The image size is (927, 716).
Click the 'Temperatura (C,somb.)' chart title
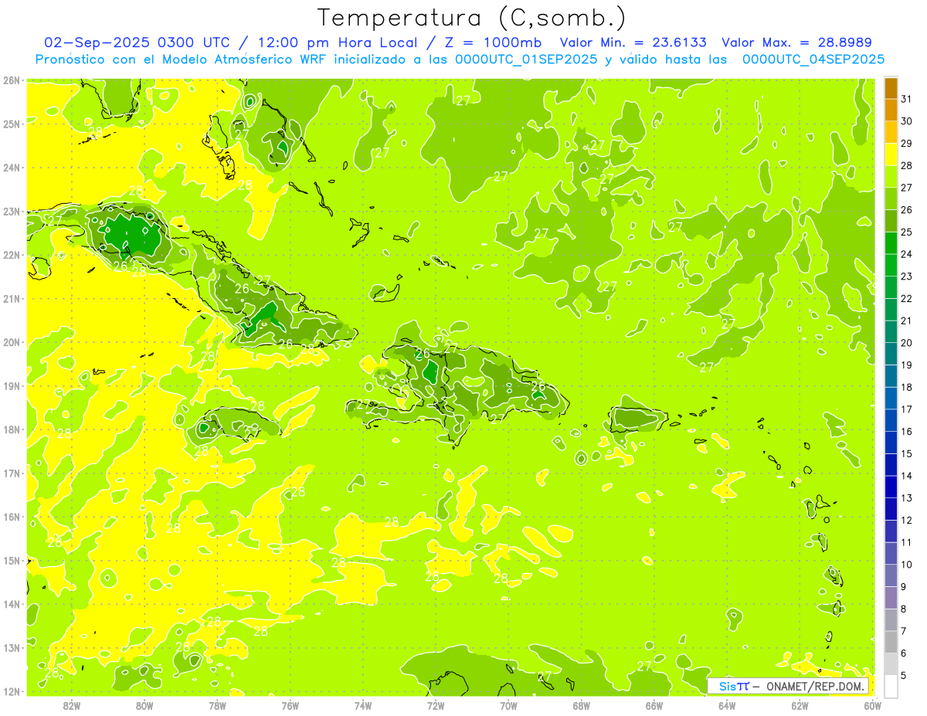472,19
